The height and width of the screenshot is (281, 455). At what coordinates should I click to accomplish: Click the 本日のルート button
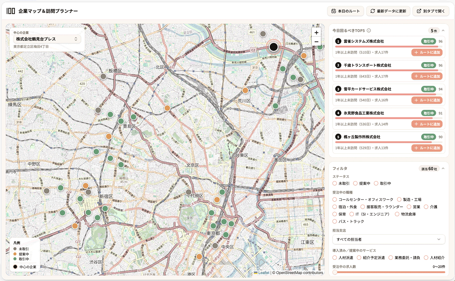pyautogui.click(x=345, y=11)
